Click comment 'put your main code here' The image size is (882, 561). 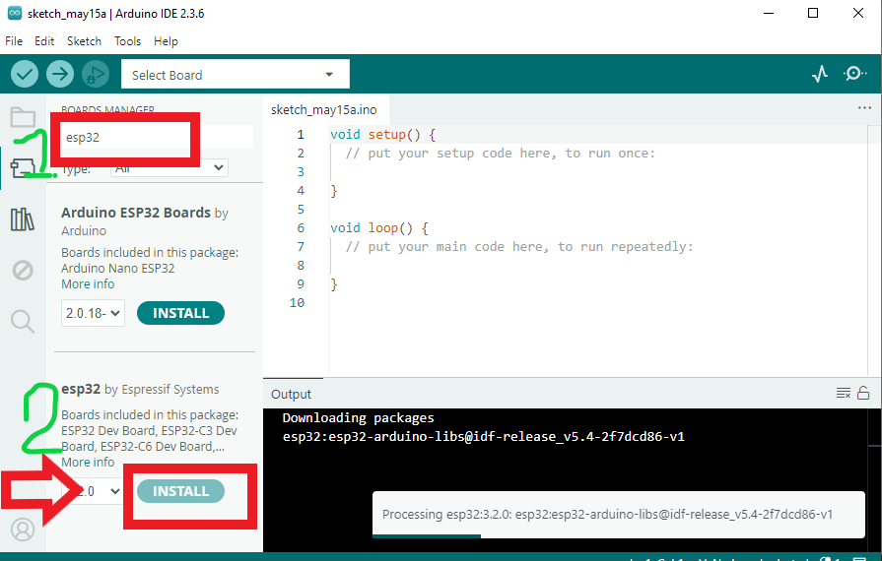click(519, 246)
